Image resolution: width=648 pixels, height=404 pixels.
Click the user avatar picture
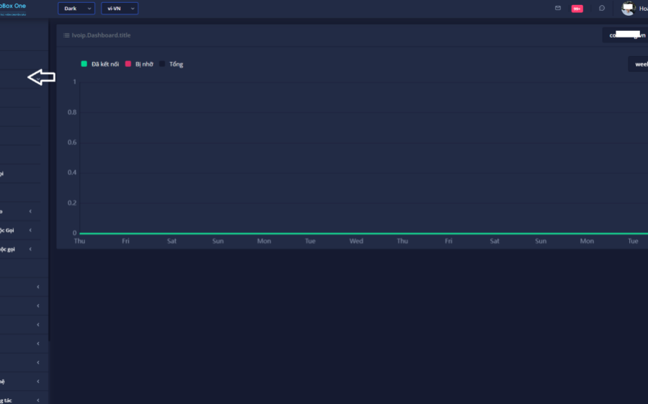(x=628, y=9)
